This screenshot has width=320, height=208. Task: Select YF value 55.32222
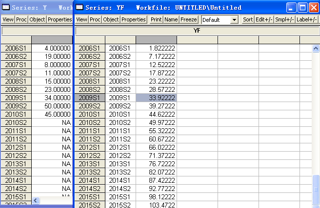pyautogui.click(x=156, y=131)
